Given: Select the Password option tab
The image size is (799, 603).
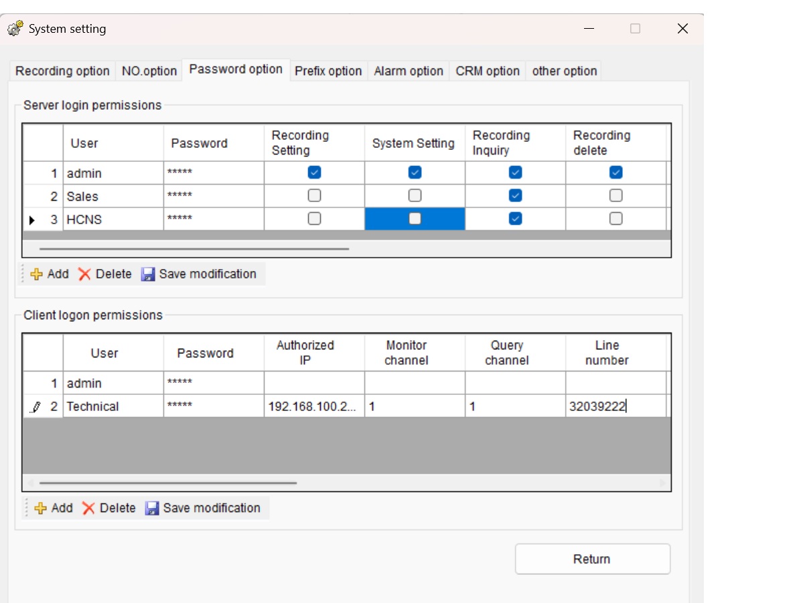Looking at the screenshot, I should coord(236,69).
